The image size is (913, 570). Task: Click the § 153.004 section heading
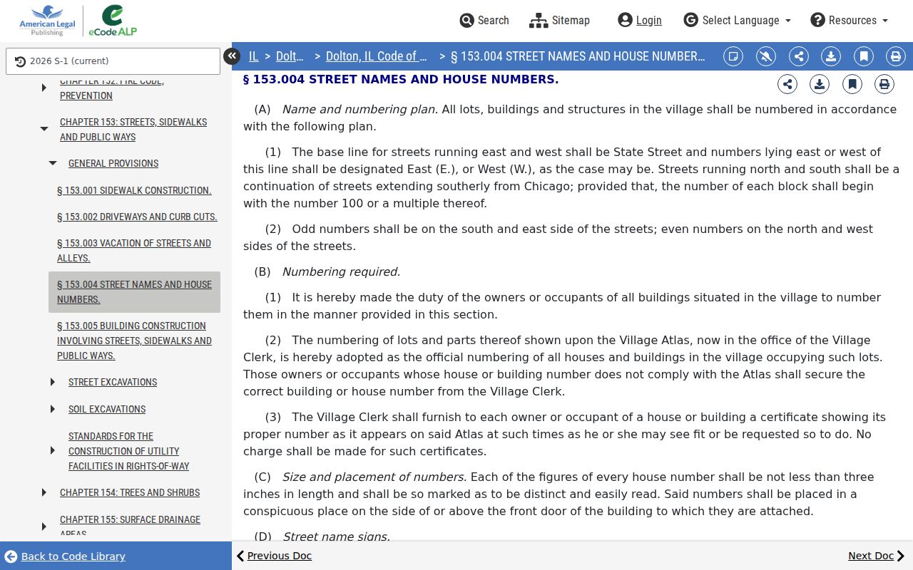click(401, 79)
